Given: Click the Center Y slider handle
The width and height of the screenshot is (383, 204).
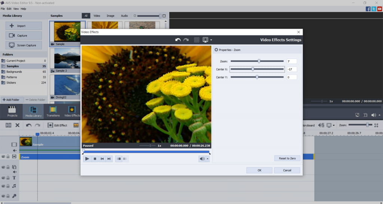Looking at the screenshot, I should click(x=257, y=77).
